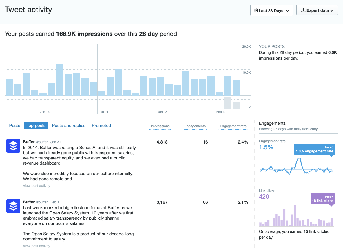Toggle the Engagement rate column sorting
The image size is (343, 250).
(233, 126)
